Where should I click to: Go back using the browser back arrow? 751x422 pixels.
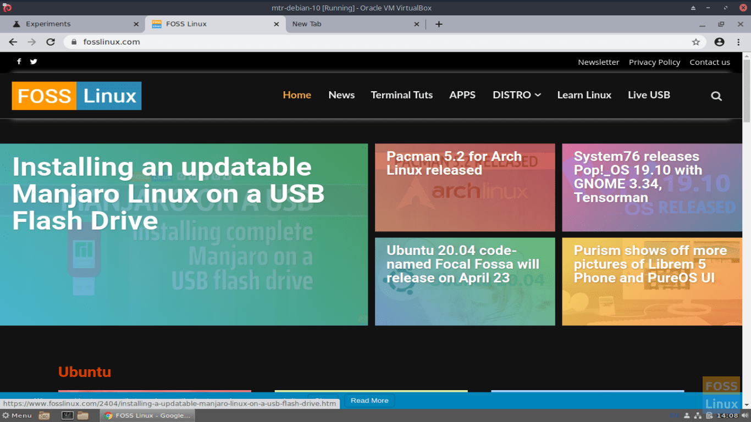13,42
